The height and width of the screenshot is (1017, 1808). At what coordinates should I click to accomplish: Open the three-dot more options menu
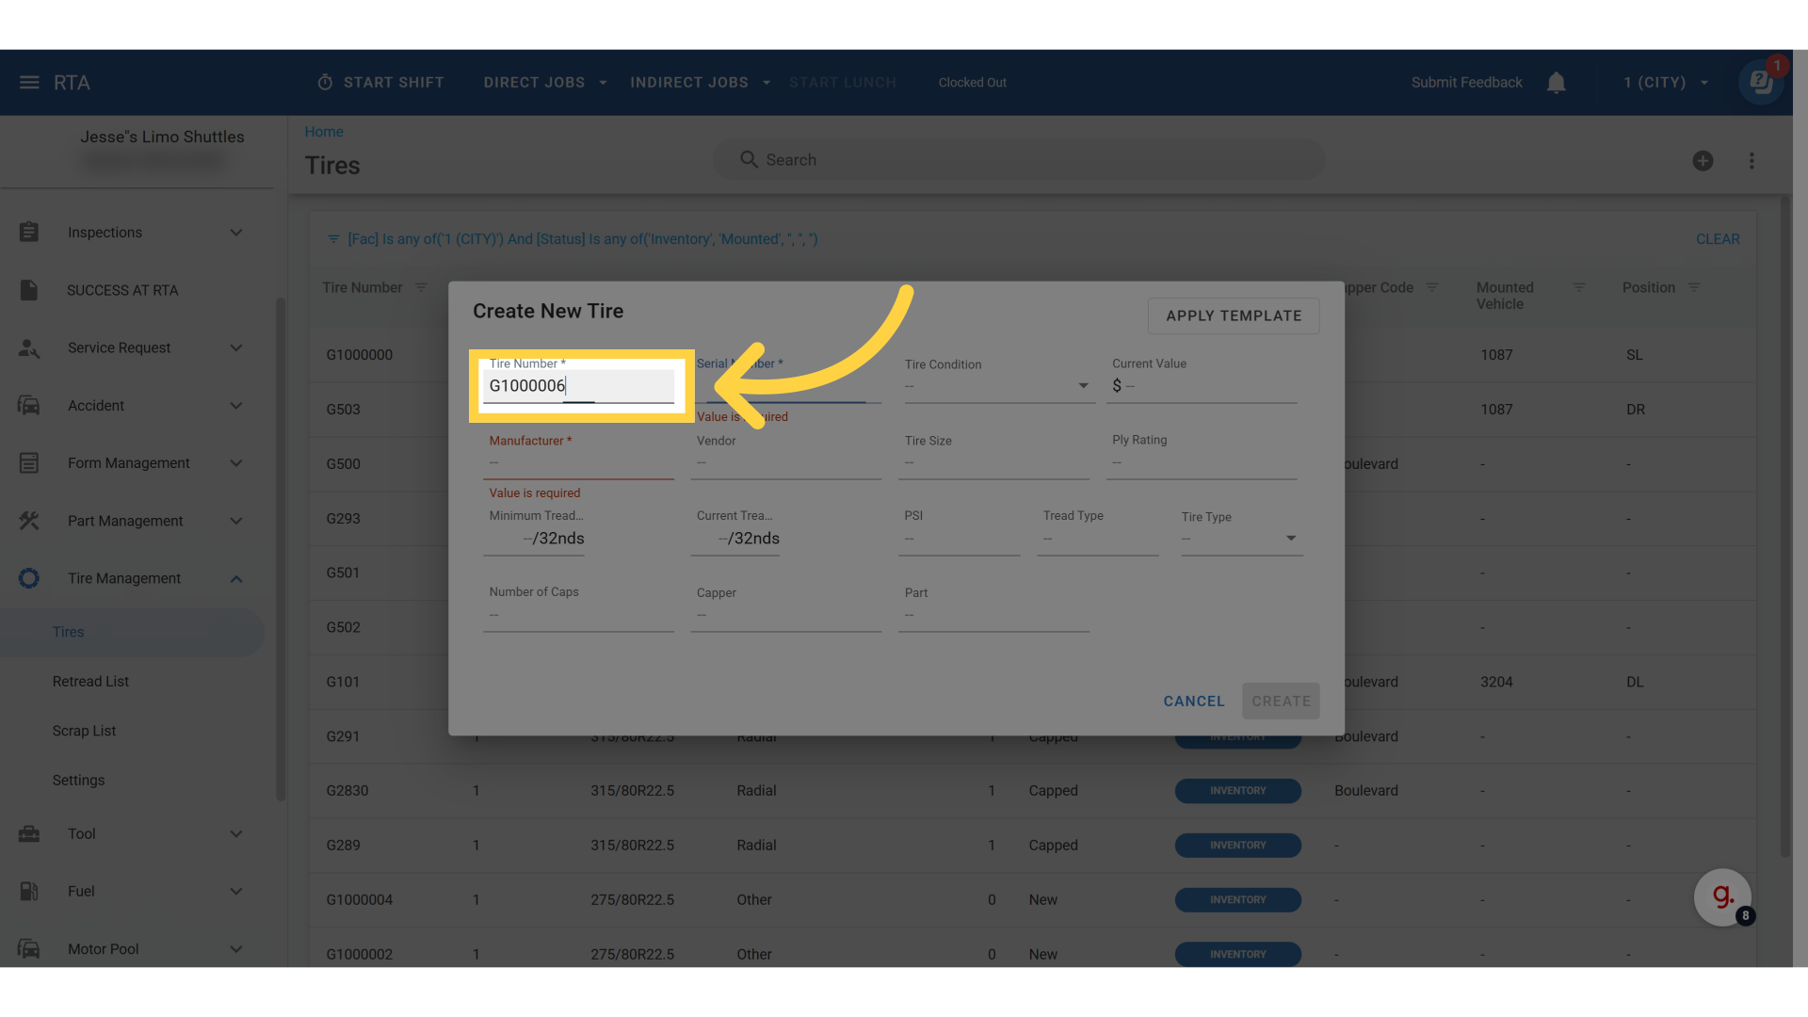pyautogui.click(x=1751, y=161)
